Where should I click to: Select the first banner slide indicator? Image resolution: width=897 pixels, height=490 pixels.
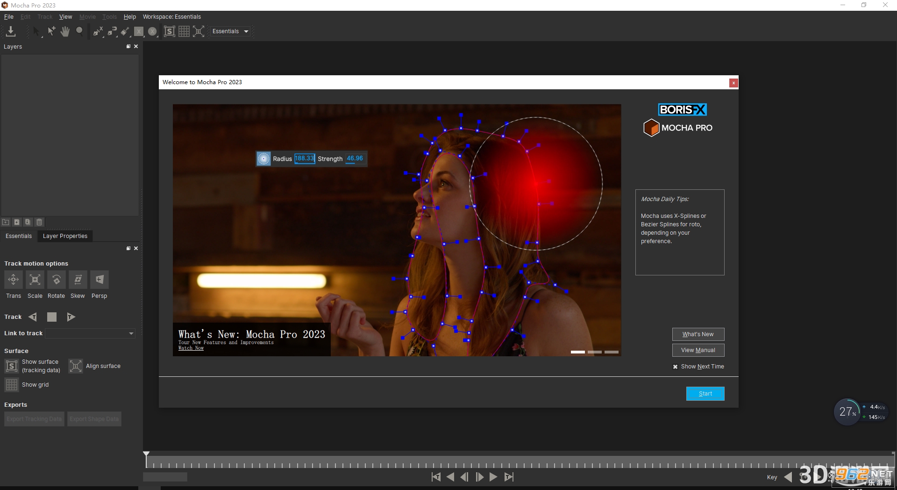(578, 352)
